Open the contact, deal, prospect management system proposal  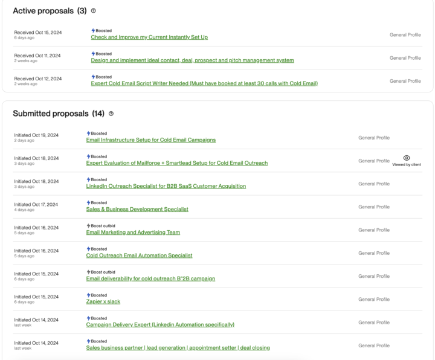pos(192,60)
